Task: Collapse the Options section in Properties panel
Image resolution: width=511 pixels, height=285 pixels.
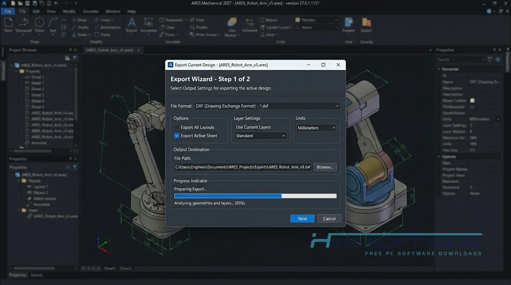Action: coord(439,157)
